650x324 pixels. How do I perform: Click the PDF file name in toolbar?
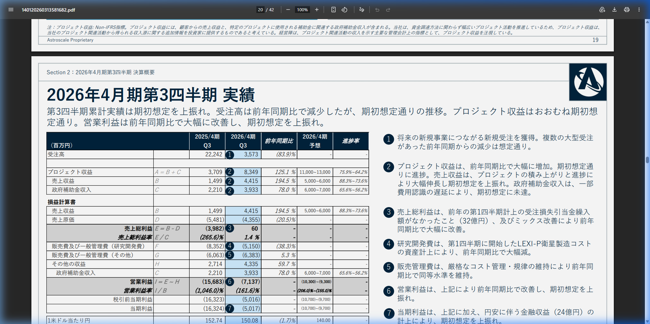pos(48,10)
